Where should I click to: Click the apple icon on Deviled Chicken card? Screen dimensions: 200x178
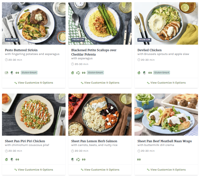pyautogui.click(x=139, y=73)
